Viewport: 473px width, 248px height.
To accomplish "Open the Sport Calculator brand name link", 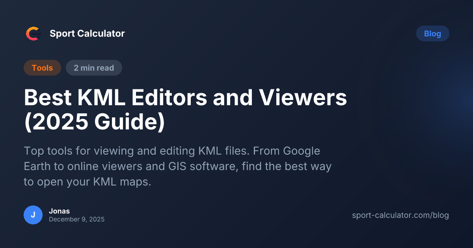I will point(87,34).
